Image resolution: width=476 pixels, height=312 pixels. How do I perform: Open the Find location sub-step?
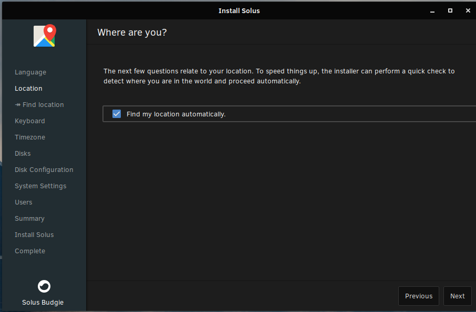tap(39, 105)
